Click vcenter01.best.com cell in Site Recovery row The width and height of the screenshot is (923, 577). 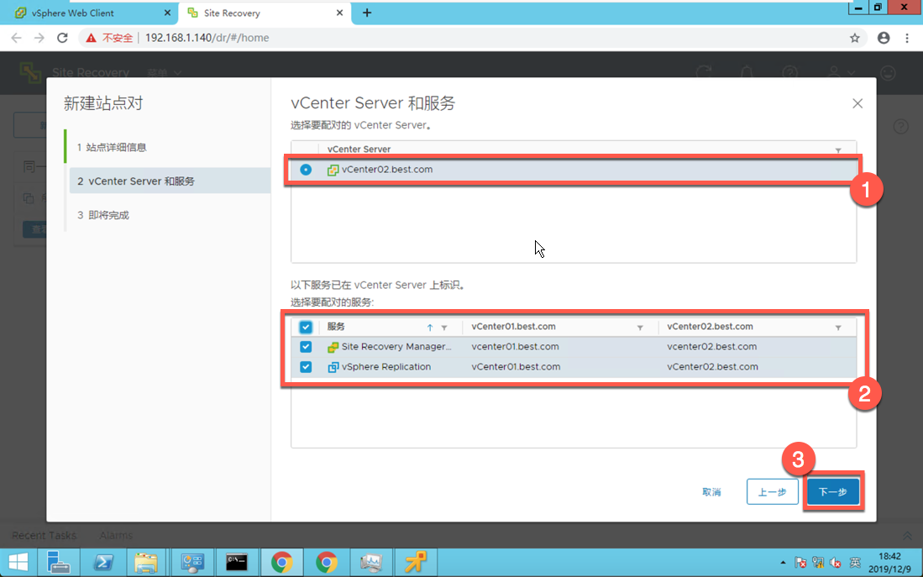(x=515, y=347)
